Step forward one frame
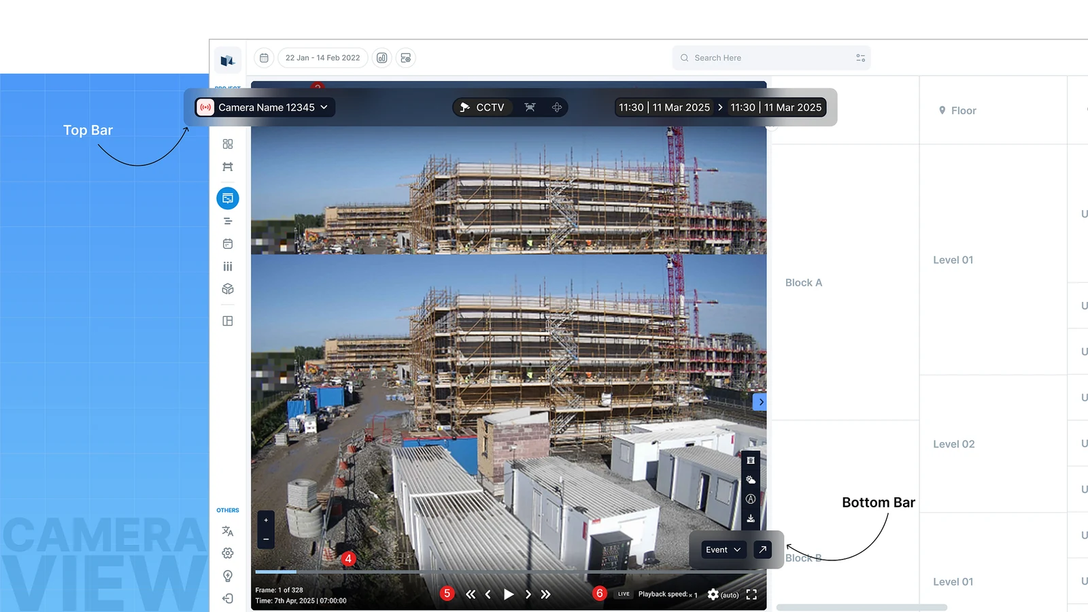This screenshot has height=612, width=1088. (x=528, y=594)
